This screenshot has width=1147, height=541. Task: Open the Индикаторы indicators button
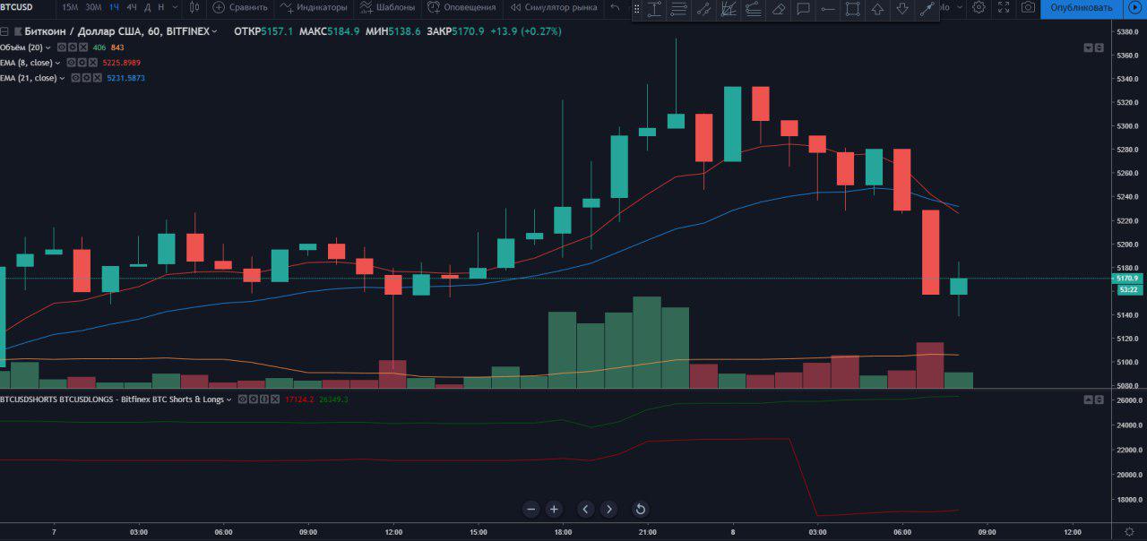[314, 7]
